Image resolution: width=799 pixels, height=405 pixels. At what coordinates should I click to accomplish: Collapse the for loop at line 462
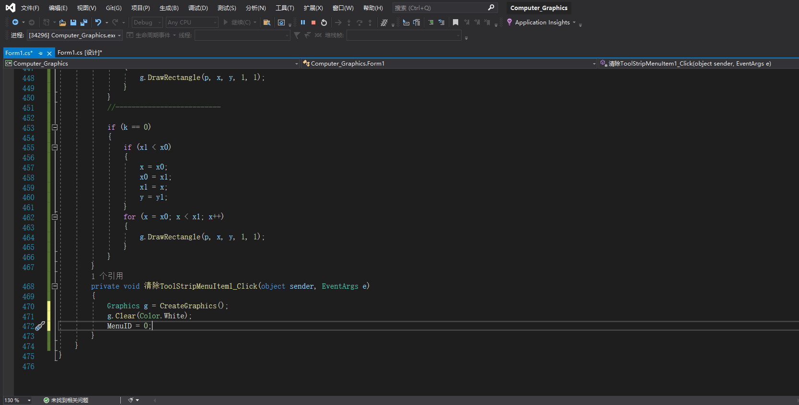(x=55, y=217)
